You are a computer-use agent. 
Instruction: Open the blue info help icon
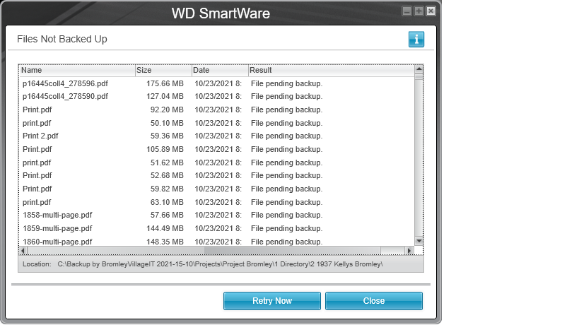416,40
